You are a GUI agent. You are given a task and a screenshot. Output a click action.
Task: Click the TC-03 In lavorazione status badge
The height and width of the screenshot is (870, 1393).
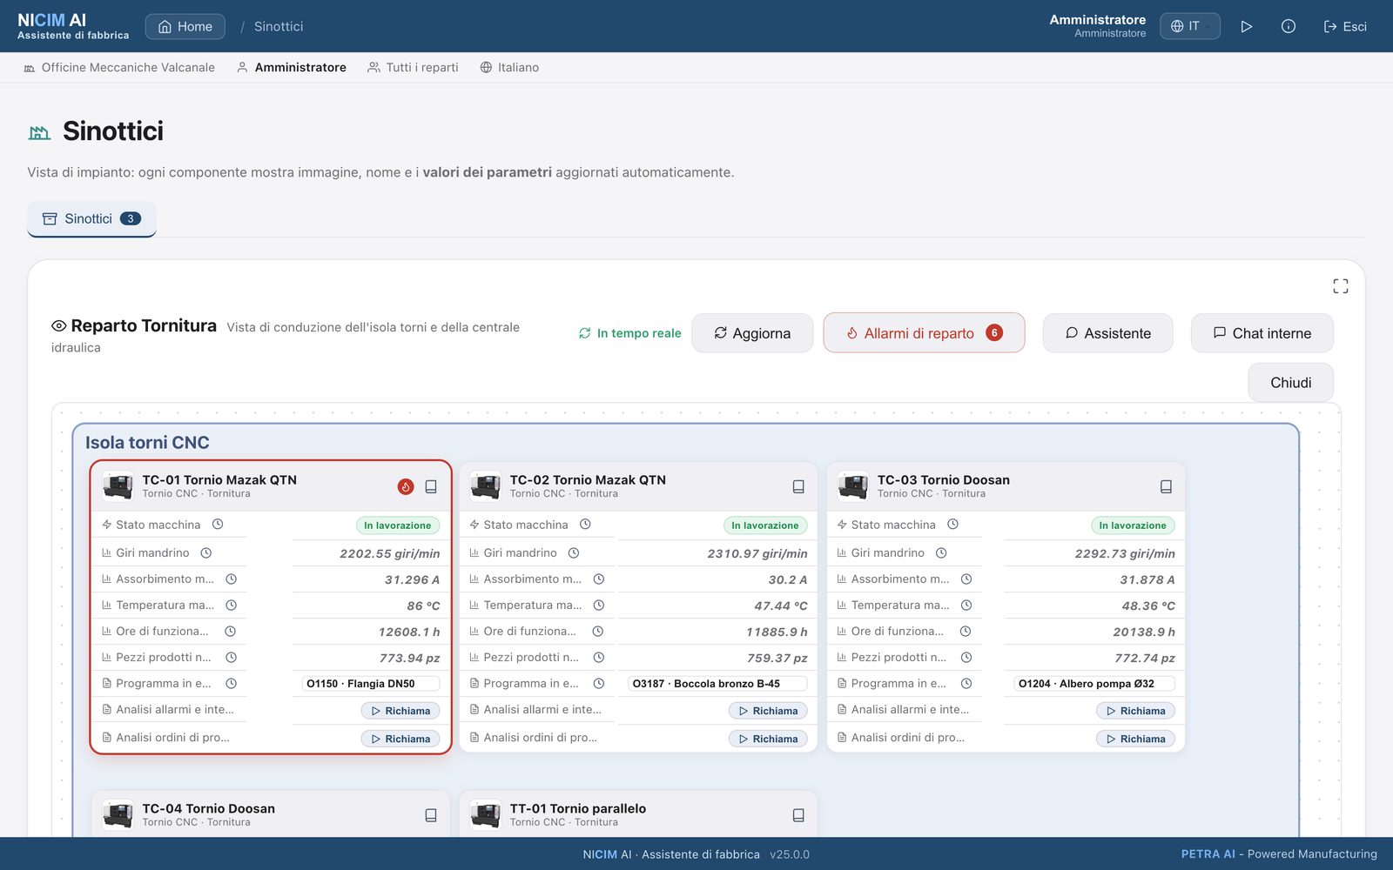(1133, 525)
